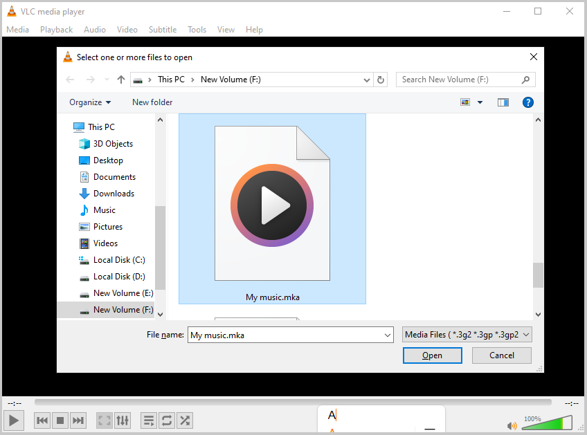Image resolution: width=587 pixels, height=435 pixels.
Task: Toggle the playlist view
Action: coord(149,420)
